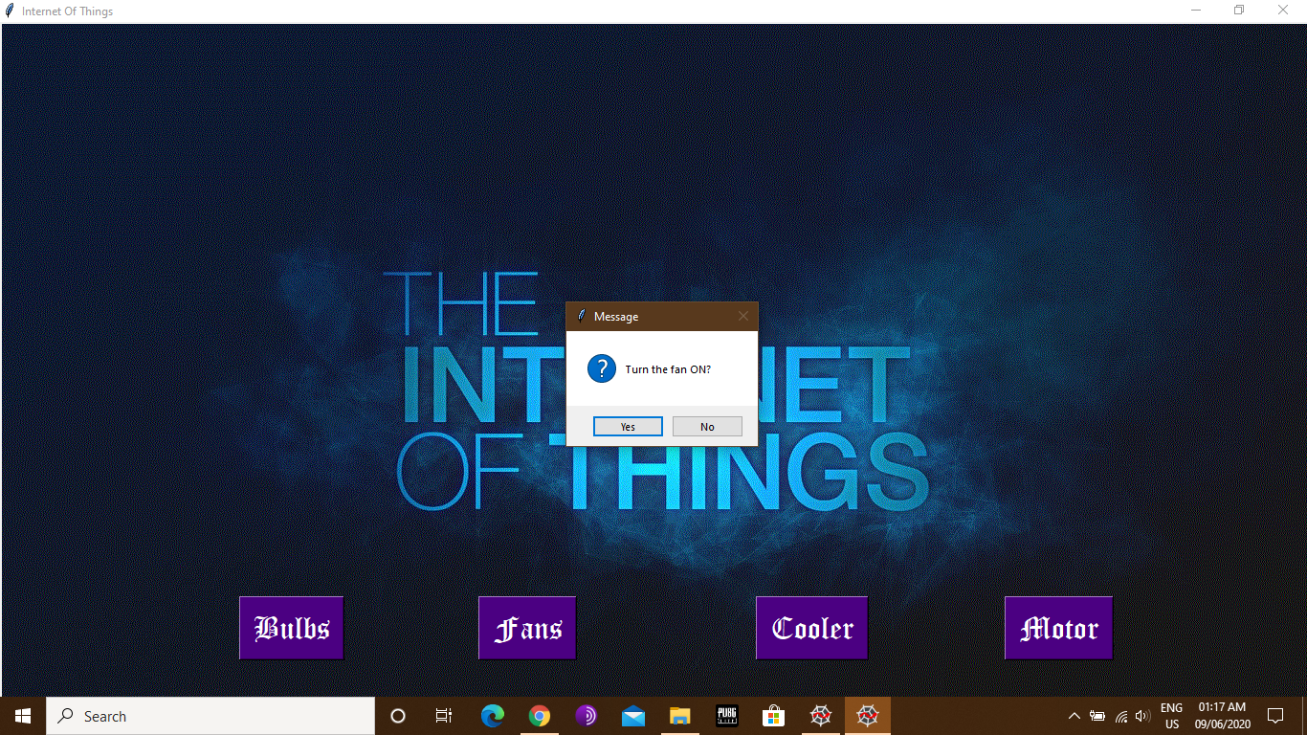Viewport: 1307px width, 735px height.
Task: Open the Fans control button
Action: 527,628
